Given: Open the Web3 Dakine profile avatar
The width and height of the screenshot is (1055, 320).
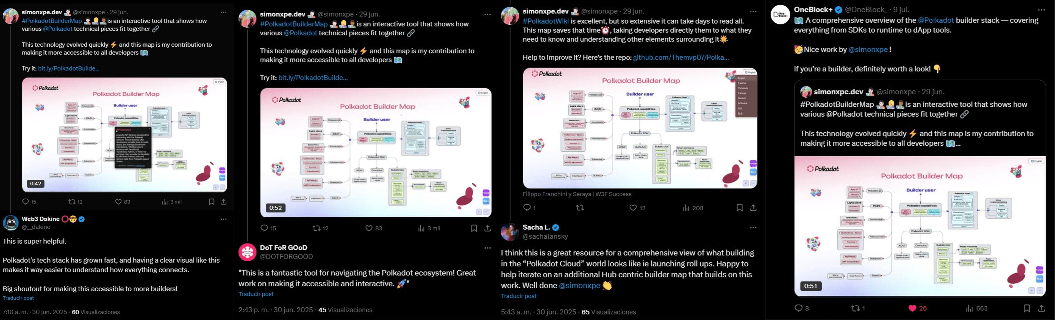Looking at the screenshot, I should click(x=11, y=223).
